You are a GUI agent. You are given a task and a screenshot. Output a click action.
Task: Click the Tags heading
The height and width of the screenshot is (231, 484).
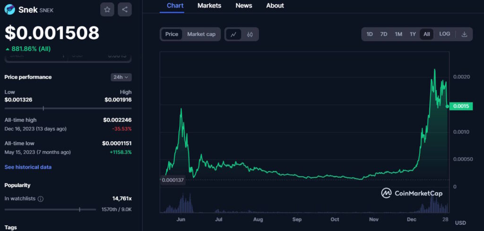(10, 227)
